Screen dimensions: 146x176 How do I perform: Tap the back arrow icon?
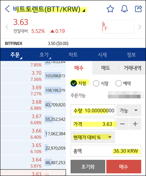(7, 9)
